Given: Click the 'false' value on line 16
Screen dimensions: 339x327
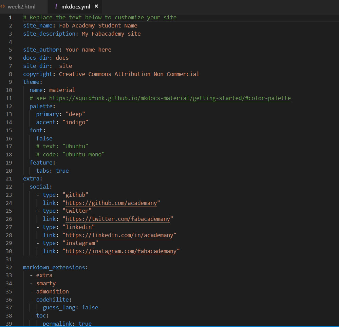Looking at the screenshot, I should point(44,138).
